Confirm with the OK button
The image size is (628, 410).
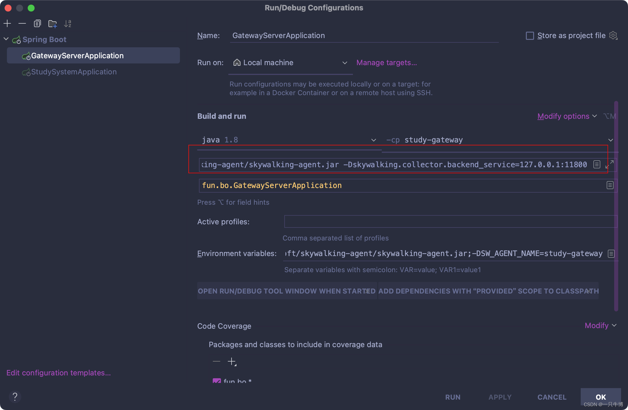pos(601,397)
